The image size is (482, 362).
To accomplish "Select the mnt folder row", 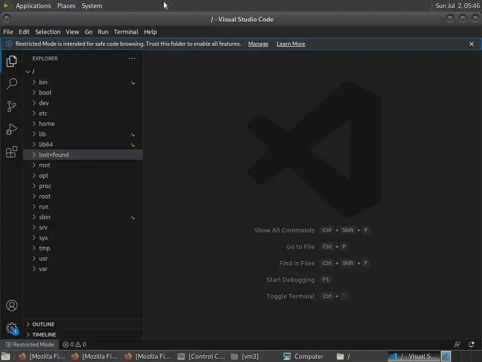I will [x=83, y=165].
